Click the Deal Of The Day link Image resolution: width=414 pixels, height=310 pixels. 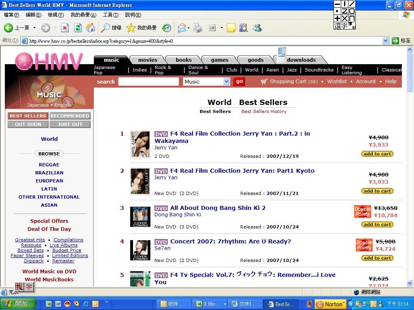(49, 229)
